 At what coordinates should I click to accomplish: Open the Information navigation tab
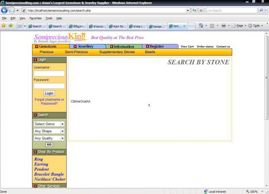(x=124, y=46)
